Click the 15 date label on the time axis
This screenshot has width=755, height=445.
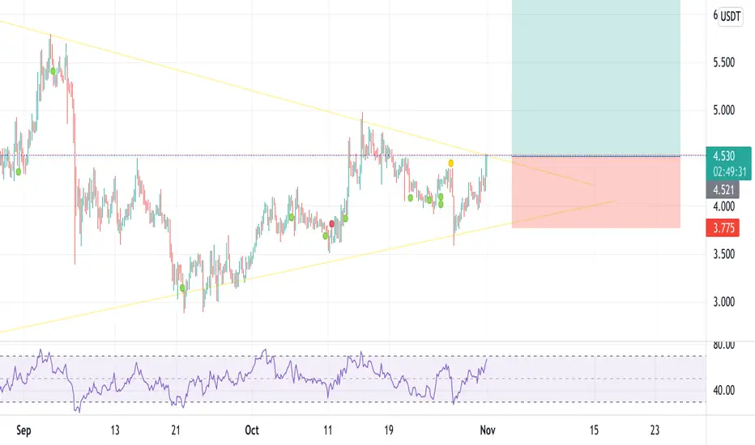tap(594, 430)
